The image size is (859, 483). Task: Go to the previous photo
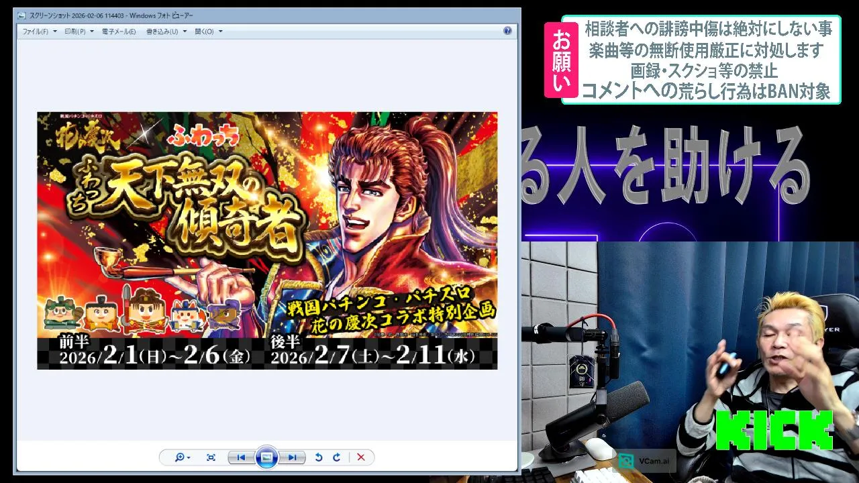click(x=241, y=458)
